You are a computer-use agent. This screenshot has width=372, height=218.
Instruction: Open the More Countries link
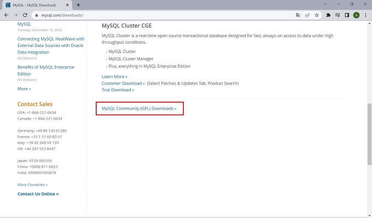[32, 185]
